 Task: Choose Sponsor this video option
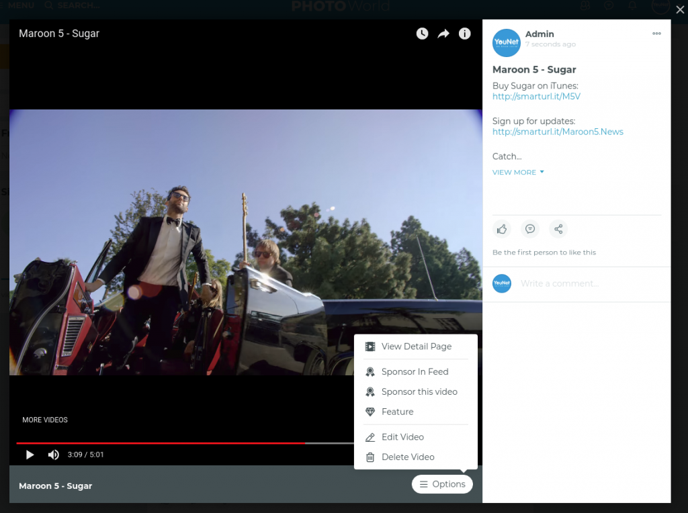415,391
